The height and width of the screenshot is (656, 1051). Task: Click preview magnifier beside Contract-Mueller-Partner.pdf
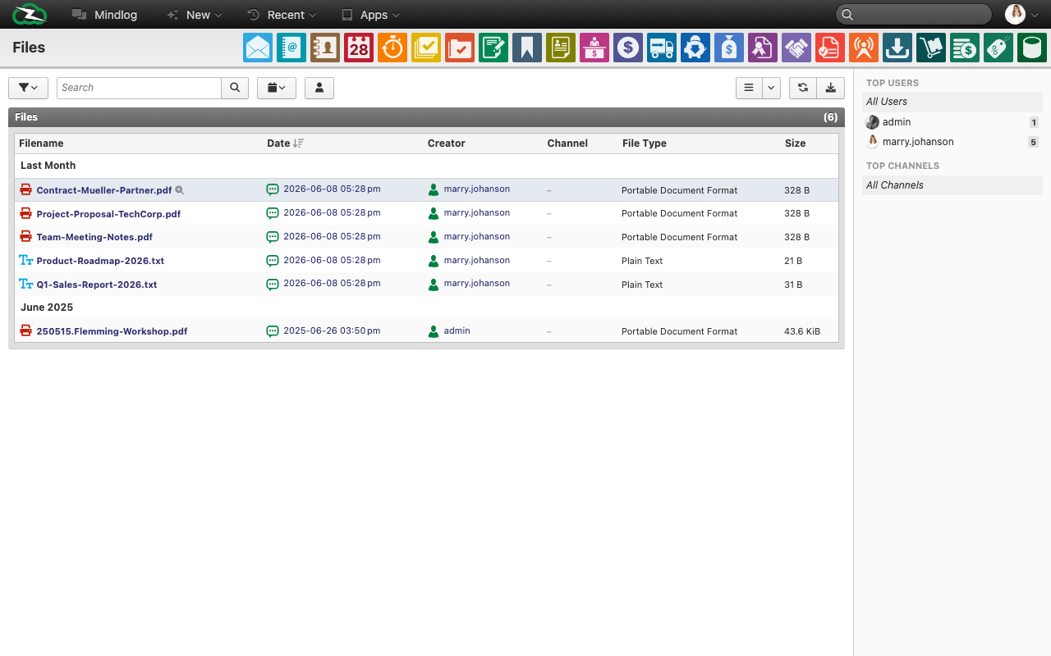180,190
